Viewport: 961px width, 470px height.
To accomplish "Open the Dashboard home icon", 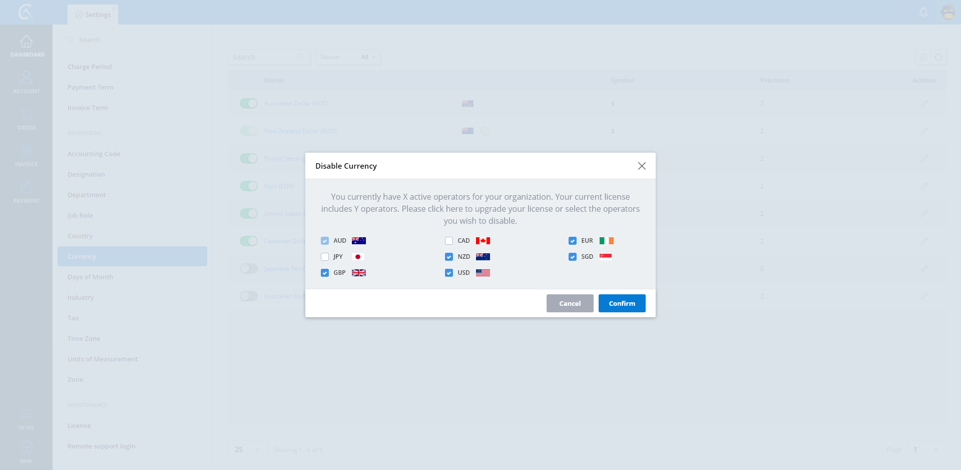I will point(26,42).
